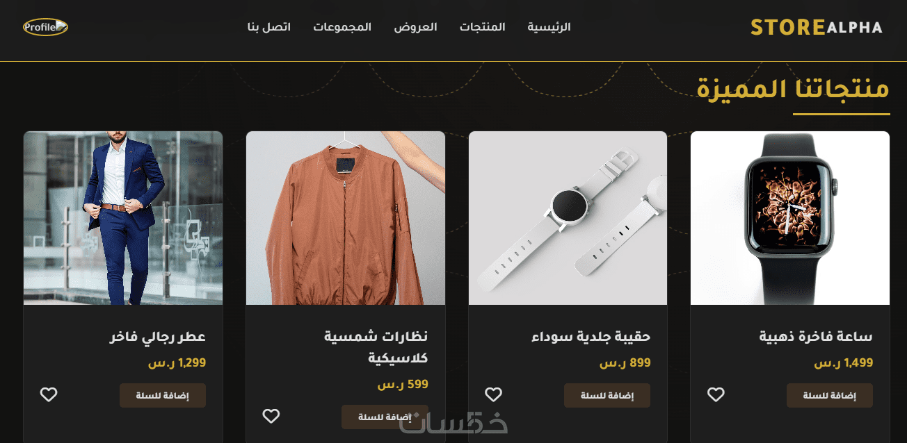Viewport: 907px width, 443px height.
Task: Open the ساعة فاخرة ذهبية product title
Action: (x=816, y=337)
